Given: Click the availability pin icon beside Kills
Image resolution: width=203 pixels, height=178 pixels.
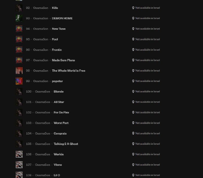Looking at the screenshot, I should coord(133,8).
